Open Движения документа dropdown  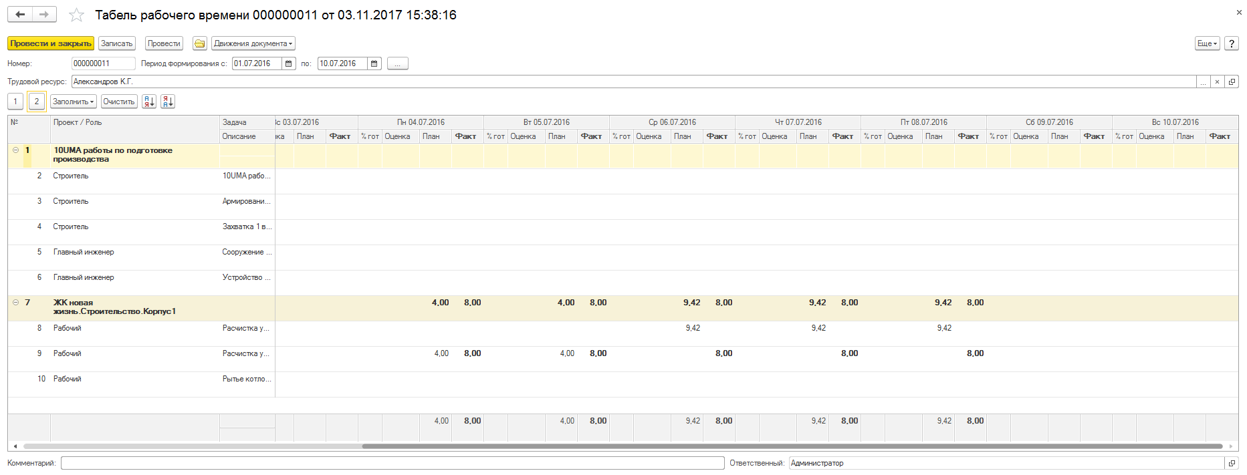coord(253,43)
